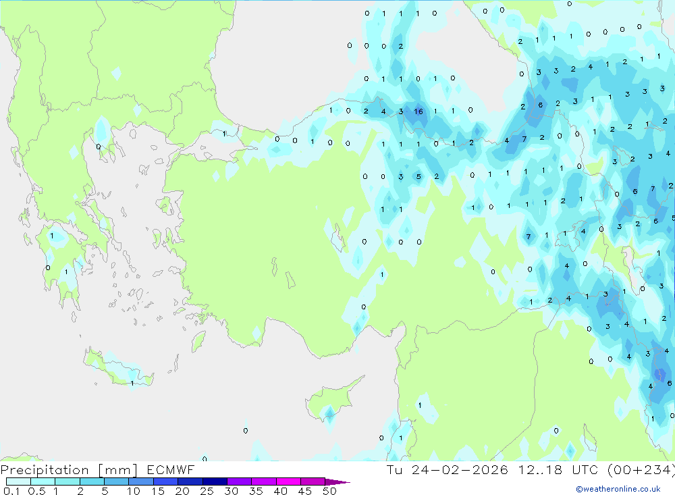Image resolution: width=675 pixels, height=495 pixels.
Task: Click the legend label '50'
Action: [329, 491]
